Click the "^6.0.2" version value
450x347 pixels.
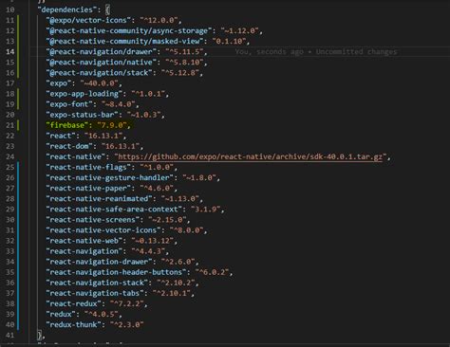[x=213, y=272]
